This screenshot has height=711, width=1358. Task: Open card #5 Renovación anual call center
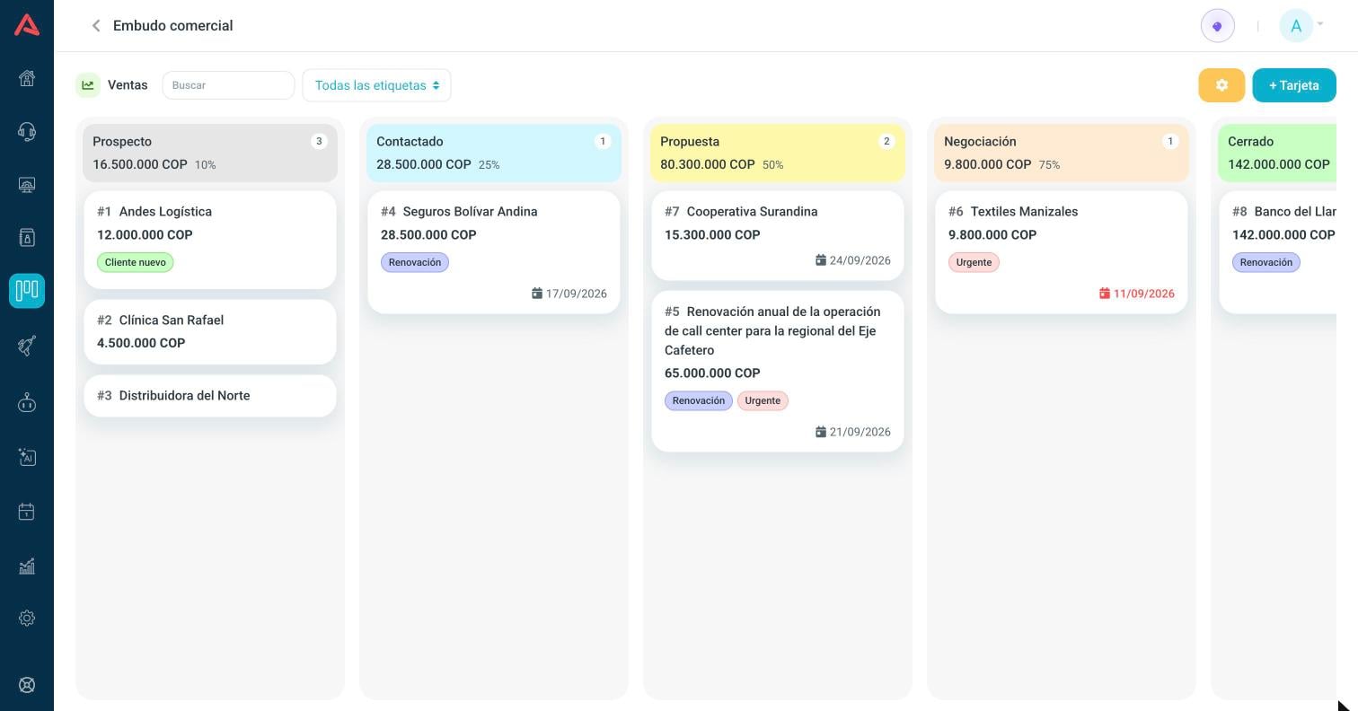(x=778, y=371)
